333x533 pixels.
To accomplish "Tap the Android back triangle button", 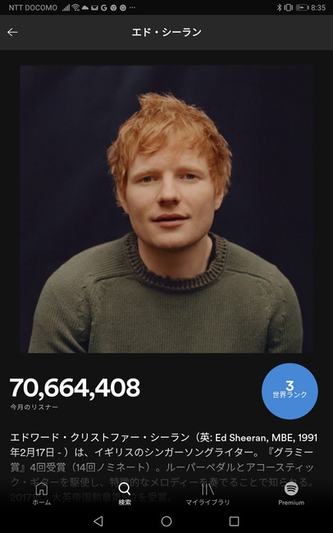I will click(98, 521).
